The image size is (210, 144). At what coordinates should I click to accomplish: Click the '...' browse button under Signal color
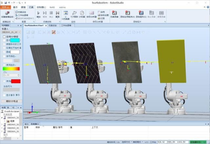[17, 61]
